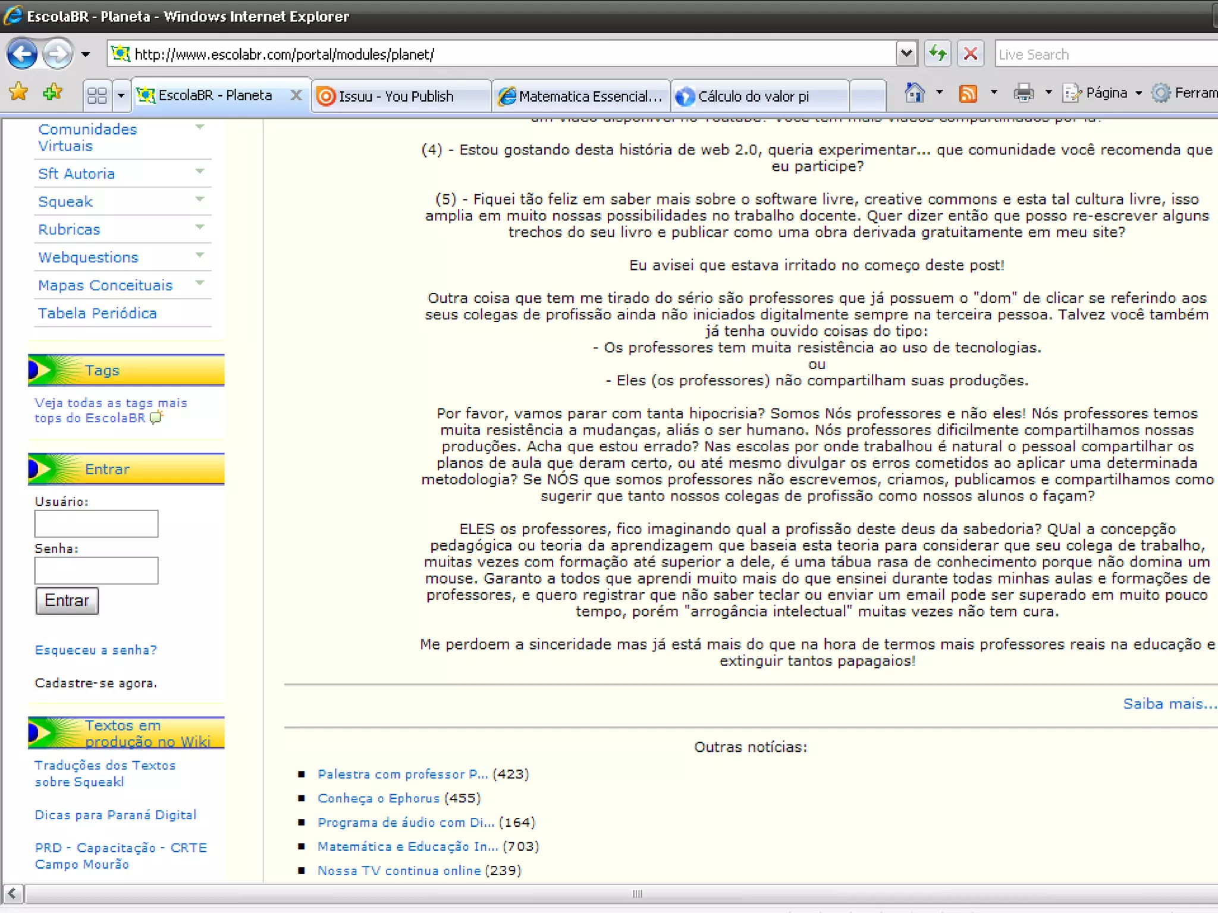Image resolution: width=1218 pixels, height=913 pixels.
Task: Click the horizontal scrollbar left arrow
Action: (x=12, y=893)
